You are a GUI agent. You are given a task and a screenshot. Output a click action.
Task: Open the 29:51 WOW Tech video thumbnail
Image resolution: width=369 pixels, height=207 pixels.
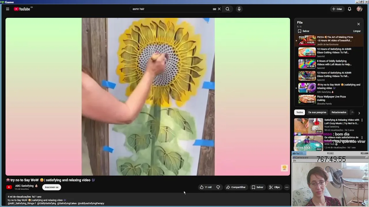click(308, 143)
